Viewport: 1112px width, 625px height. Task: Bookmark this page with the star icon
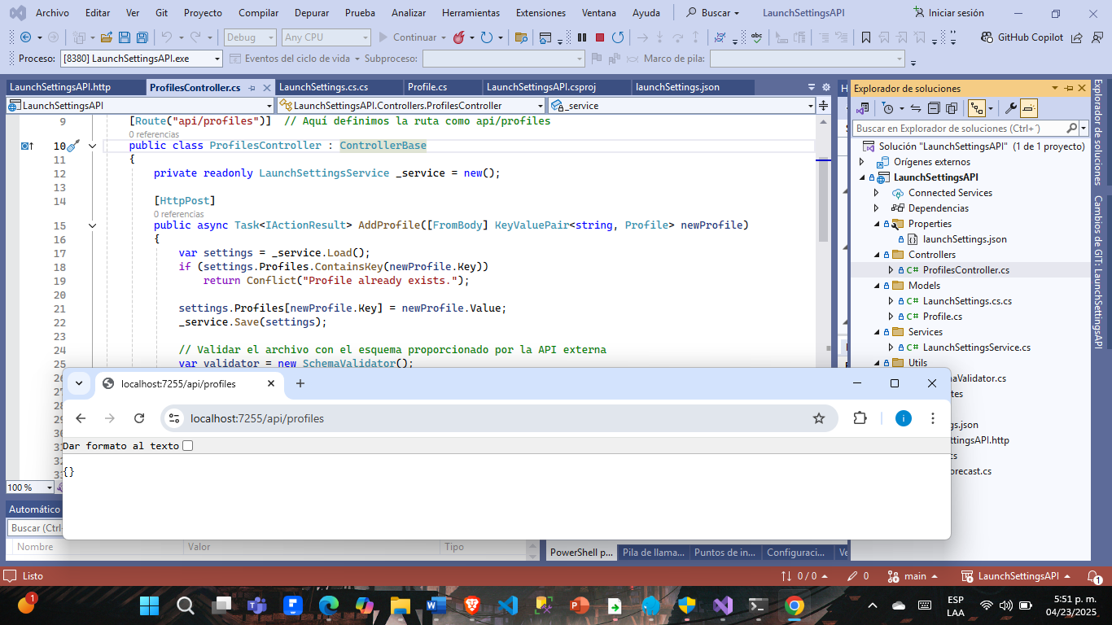[x=819, y=418]
